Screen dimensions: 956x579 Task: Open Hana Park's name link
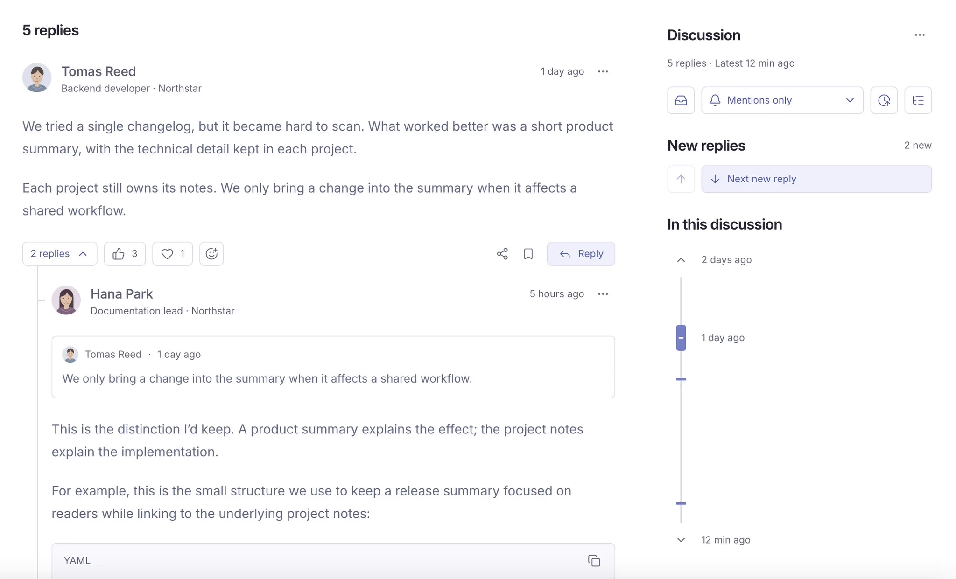pos(121,294)
